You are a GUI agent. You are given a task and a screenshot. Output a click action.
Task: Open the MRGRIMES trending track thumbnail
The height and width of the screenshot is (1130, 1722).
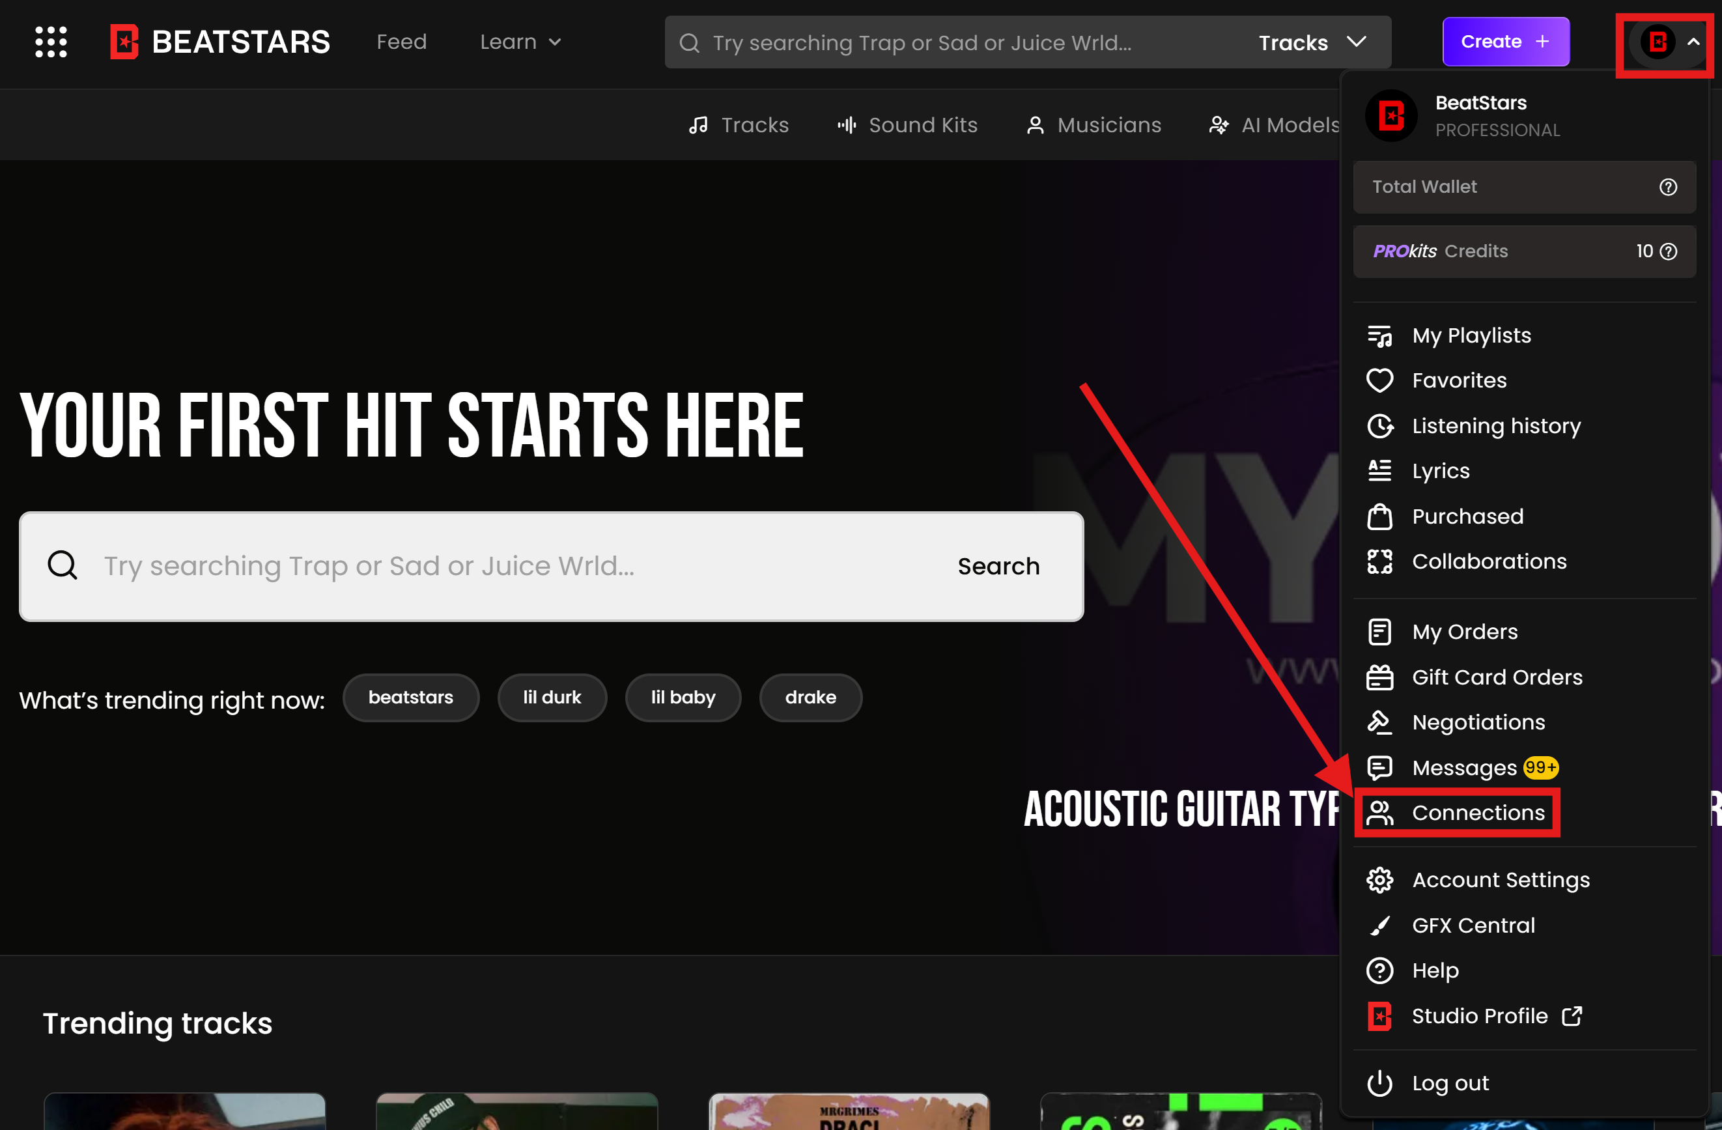849,1111
